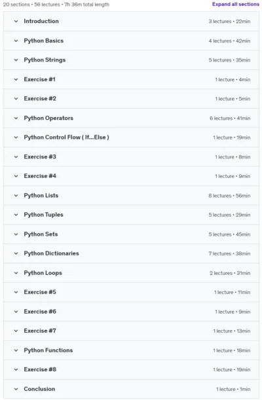Viewport: 262px width, 400px height.
Task: Expand the Python Sets section chevron
Action: point(16,234)
